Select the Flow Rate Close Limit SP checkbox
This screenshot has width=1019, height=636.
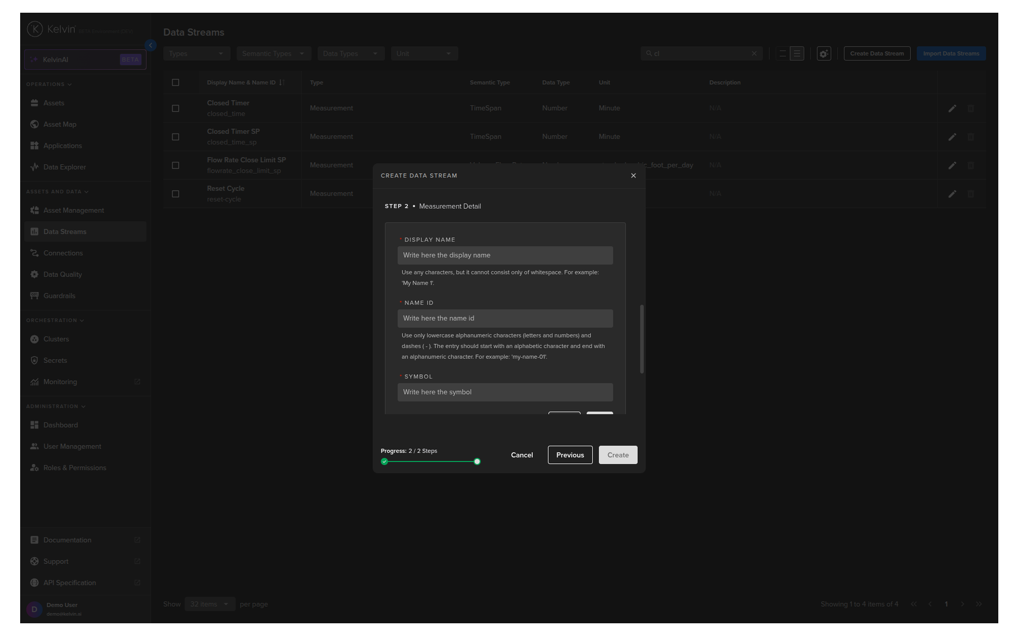176,165
